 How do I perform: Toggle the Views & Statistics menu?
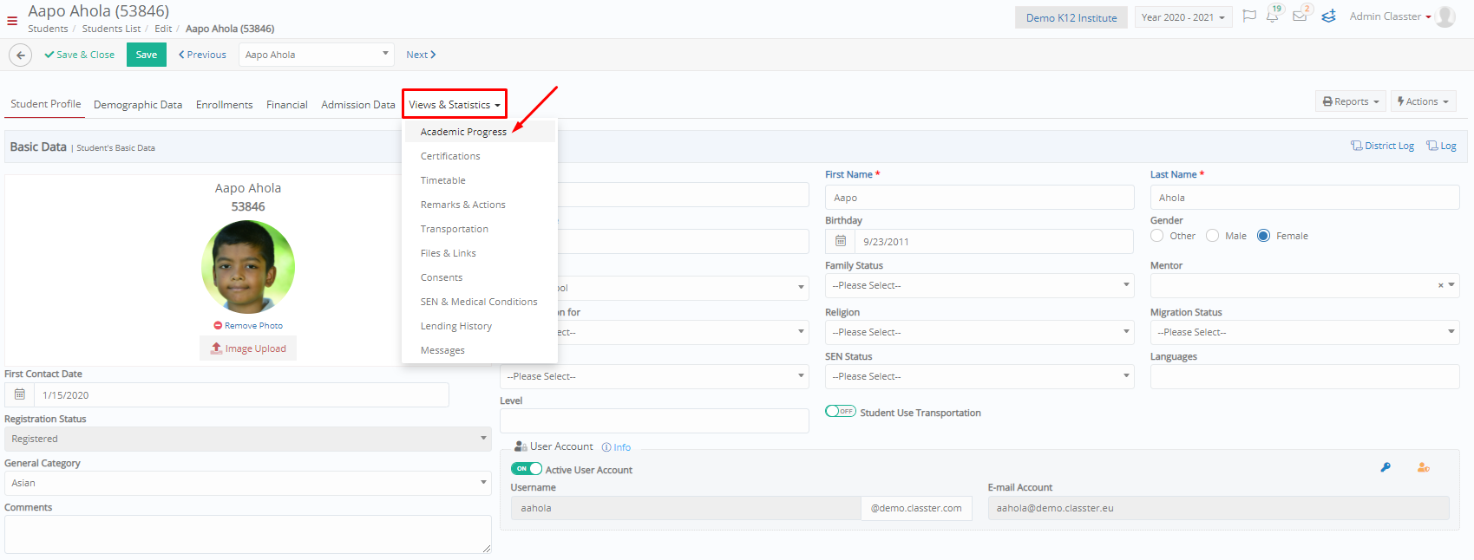[455, 105]
